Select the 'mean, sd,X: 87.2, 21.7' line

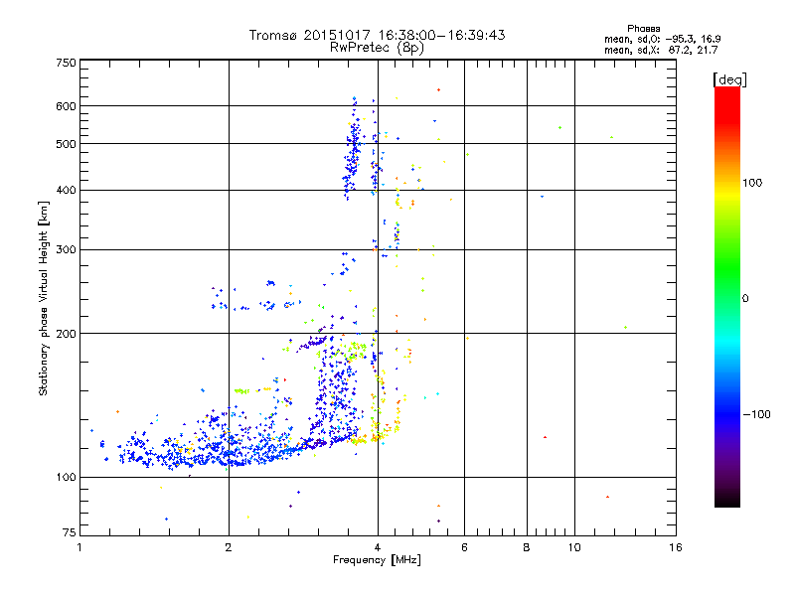661,50
